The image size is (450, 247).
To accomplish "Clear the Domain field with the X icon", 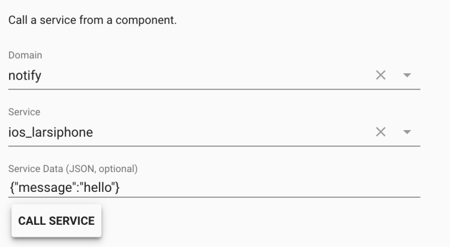I will pyautogui.click(x=380, y=76).
